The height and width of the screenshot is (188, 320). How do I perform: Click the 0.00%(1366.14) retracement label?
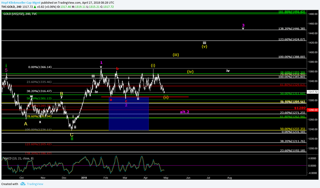40,67
